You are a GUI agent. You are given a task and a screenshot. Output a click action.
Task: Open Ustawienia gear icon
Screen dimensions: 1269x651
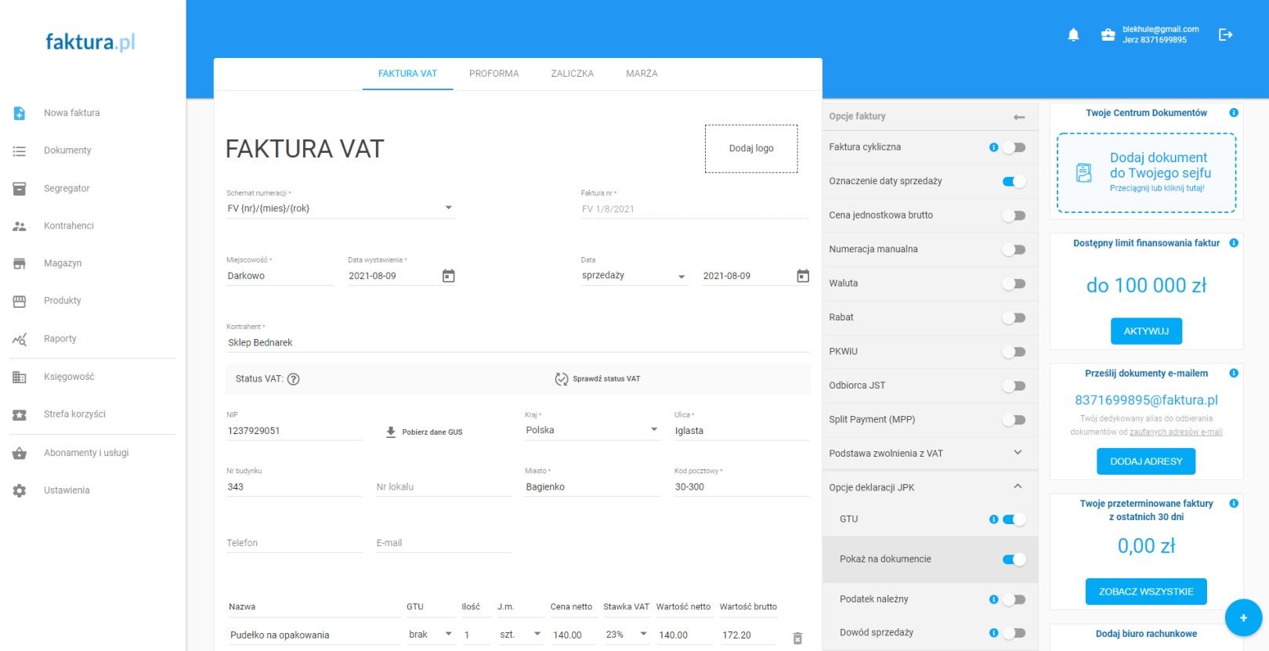coord(20,490)
